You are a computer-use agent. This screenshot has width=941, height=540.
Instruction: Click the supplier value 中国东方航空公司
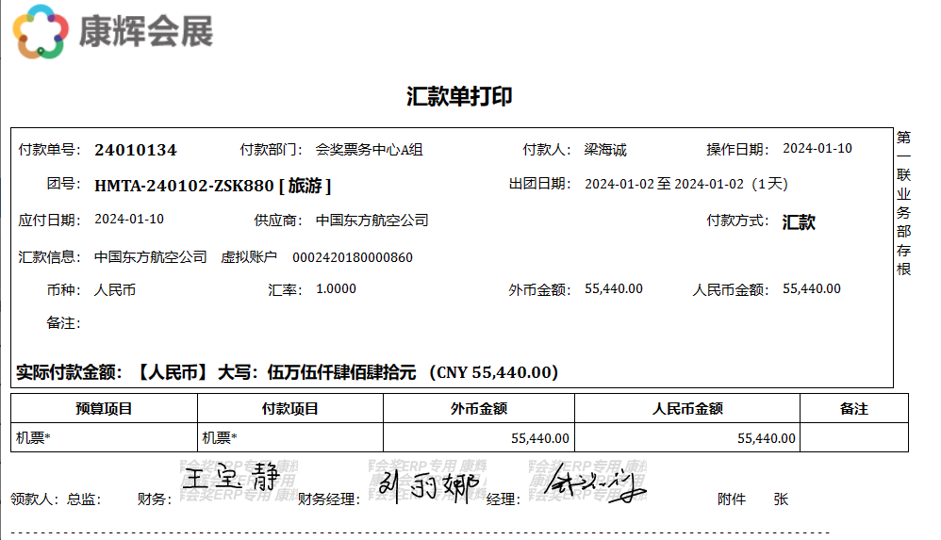click(x=371, y=220)
